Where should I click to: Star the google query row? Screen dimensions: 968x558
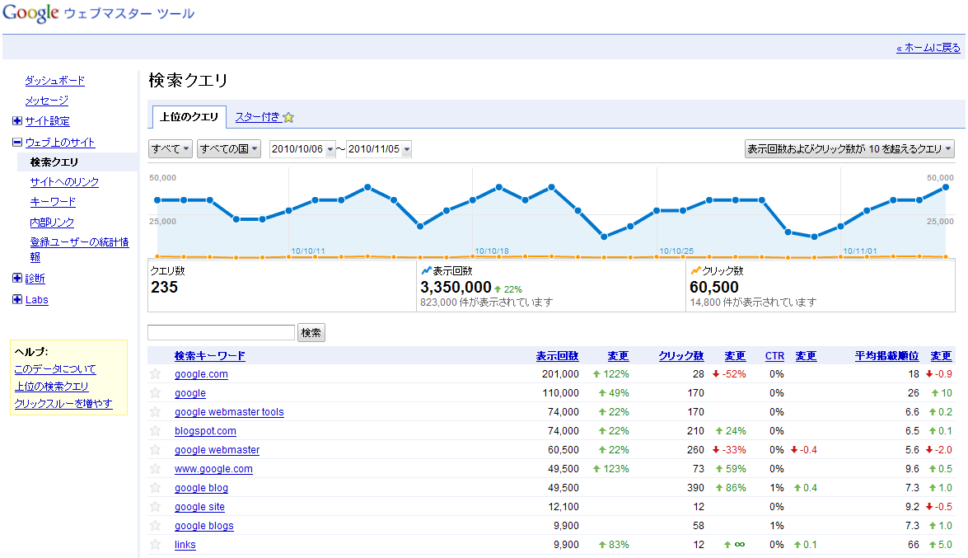coord(155,393)
